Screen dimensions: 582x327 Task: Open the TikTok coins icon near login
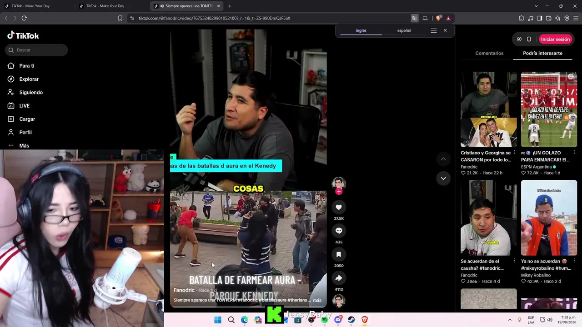click(519, 39)
